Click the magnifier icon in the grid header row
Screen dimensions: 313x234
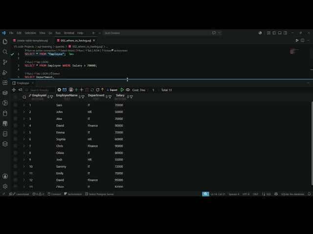coord(24,97)
